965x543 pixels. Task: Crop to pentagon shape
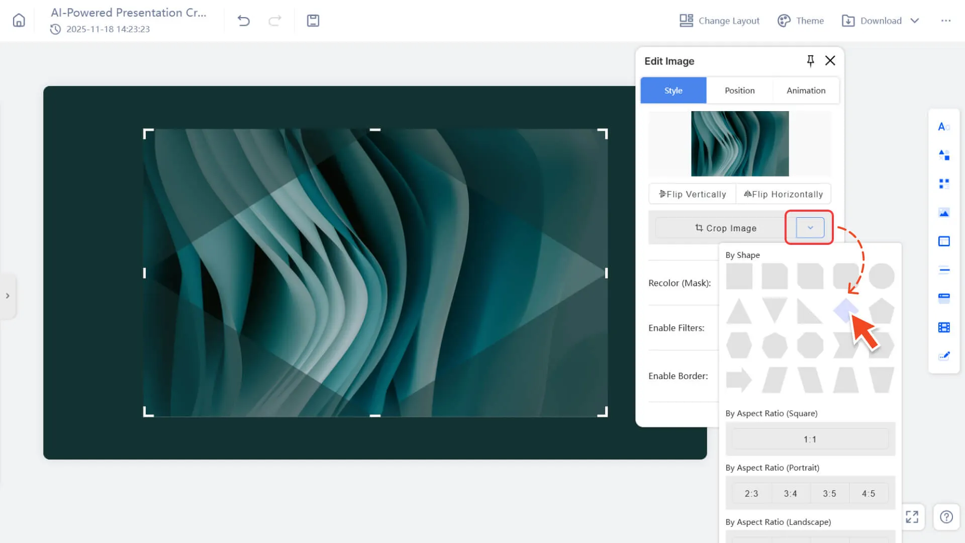882,311
